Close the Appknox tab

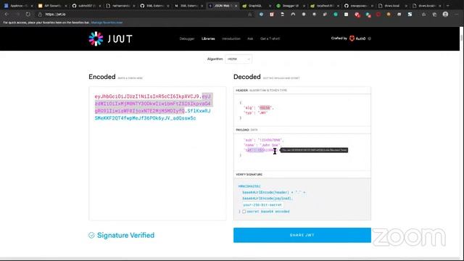click(x=32, y=6)
